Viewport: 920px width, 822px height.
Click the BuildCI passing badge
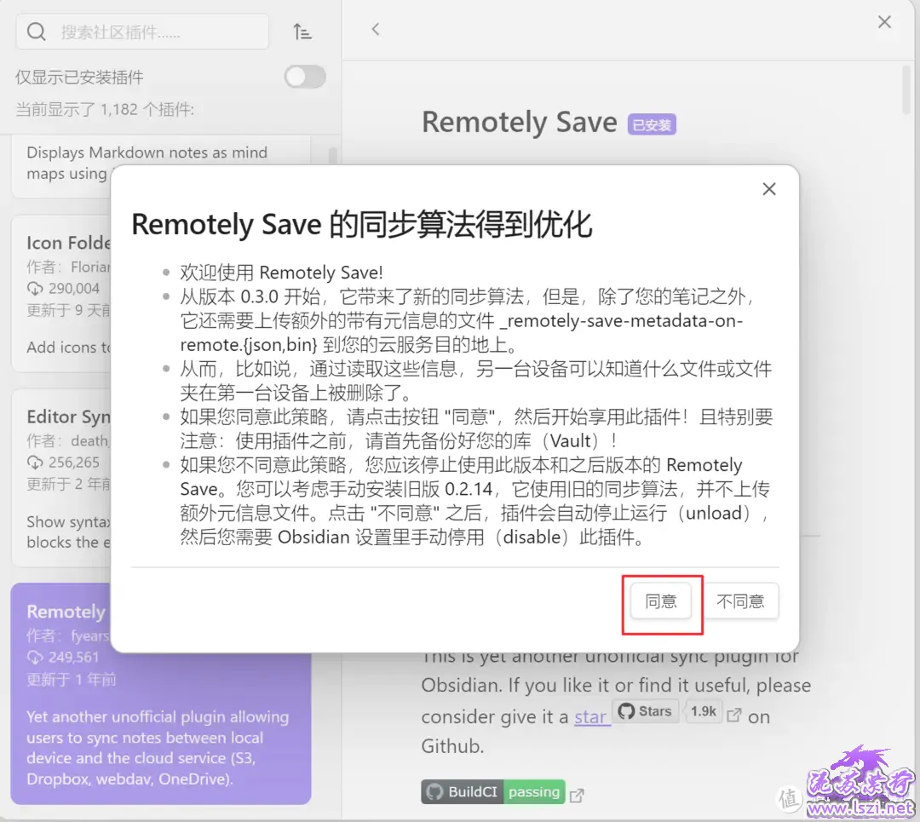tap(493, 791)
